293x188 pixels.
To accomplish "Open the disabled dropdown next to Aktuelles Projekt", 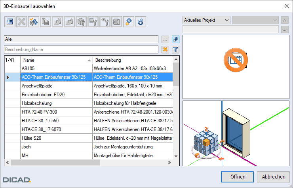I will pos(255,20).
